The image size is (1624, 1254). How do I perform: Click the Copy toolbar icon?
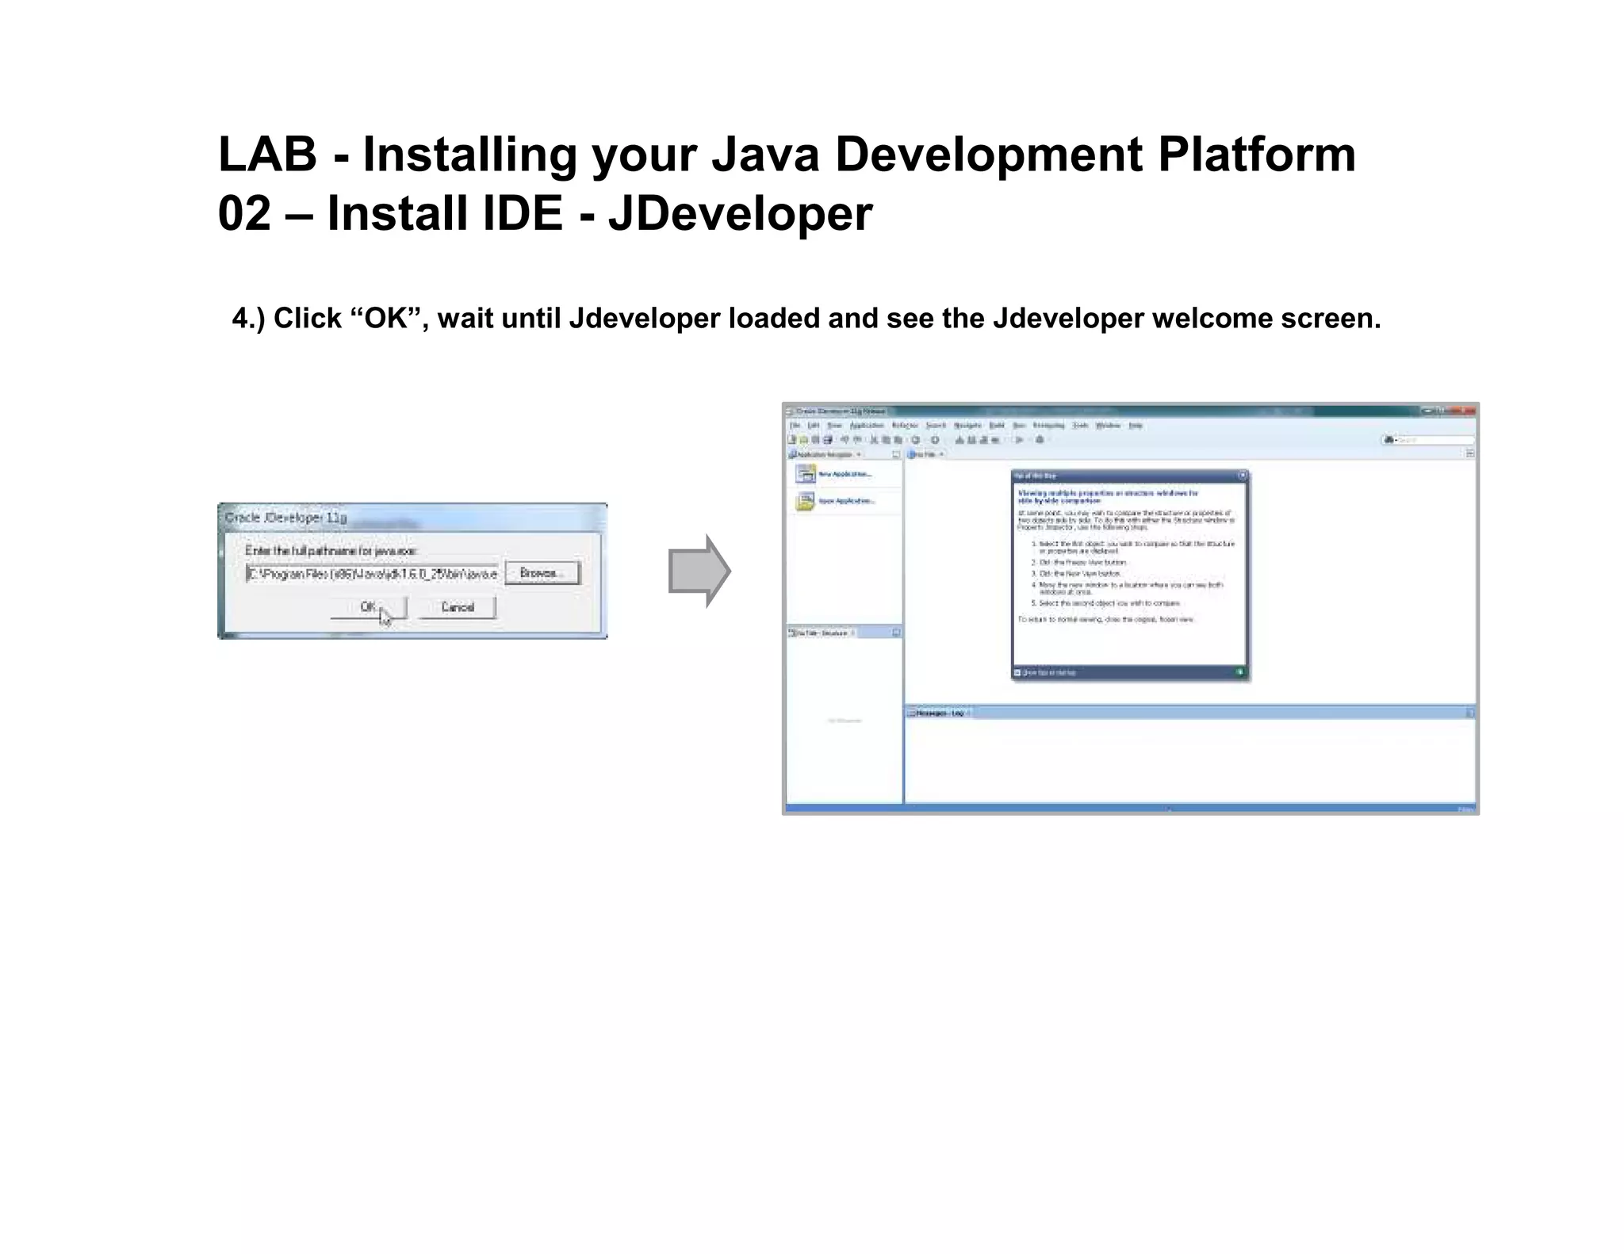click(886, 440)
